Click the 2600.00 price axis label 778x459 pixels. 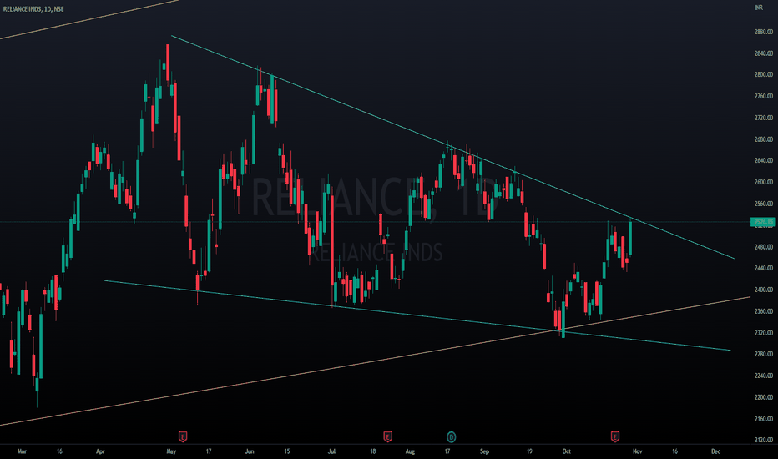pyautogui.click(x=764, y=182)
